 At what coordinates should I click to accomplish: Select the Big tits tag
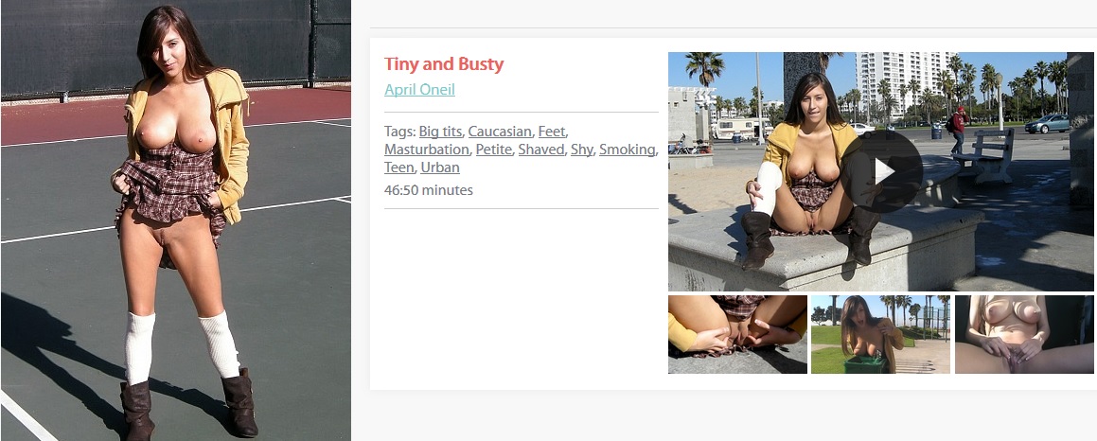tap(440, 131)
